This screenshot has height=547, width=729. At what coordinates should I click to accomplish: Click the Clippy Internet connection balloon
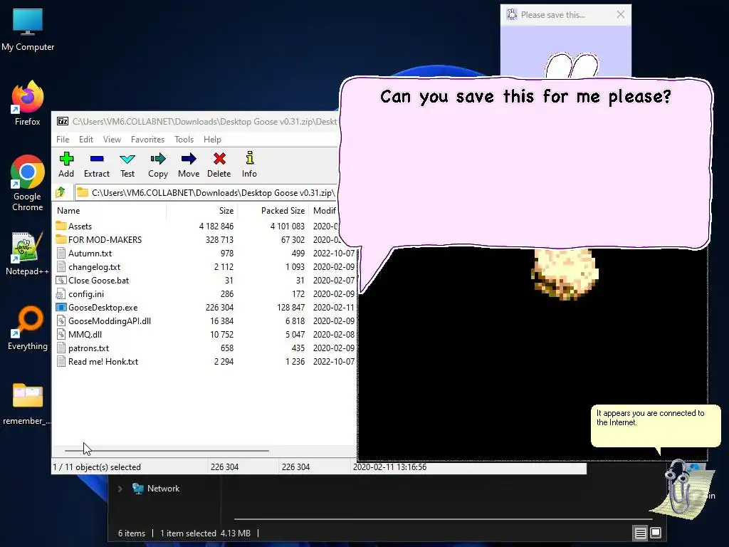click(656, 426)
